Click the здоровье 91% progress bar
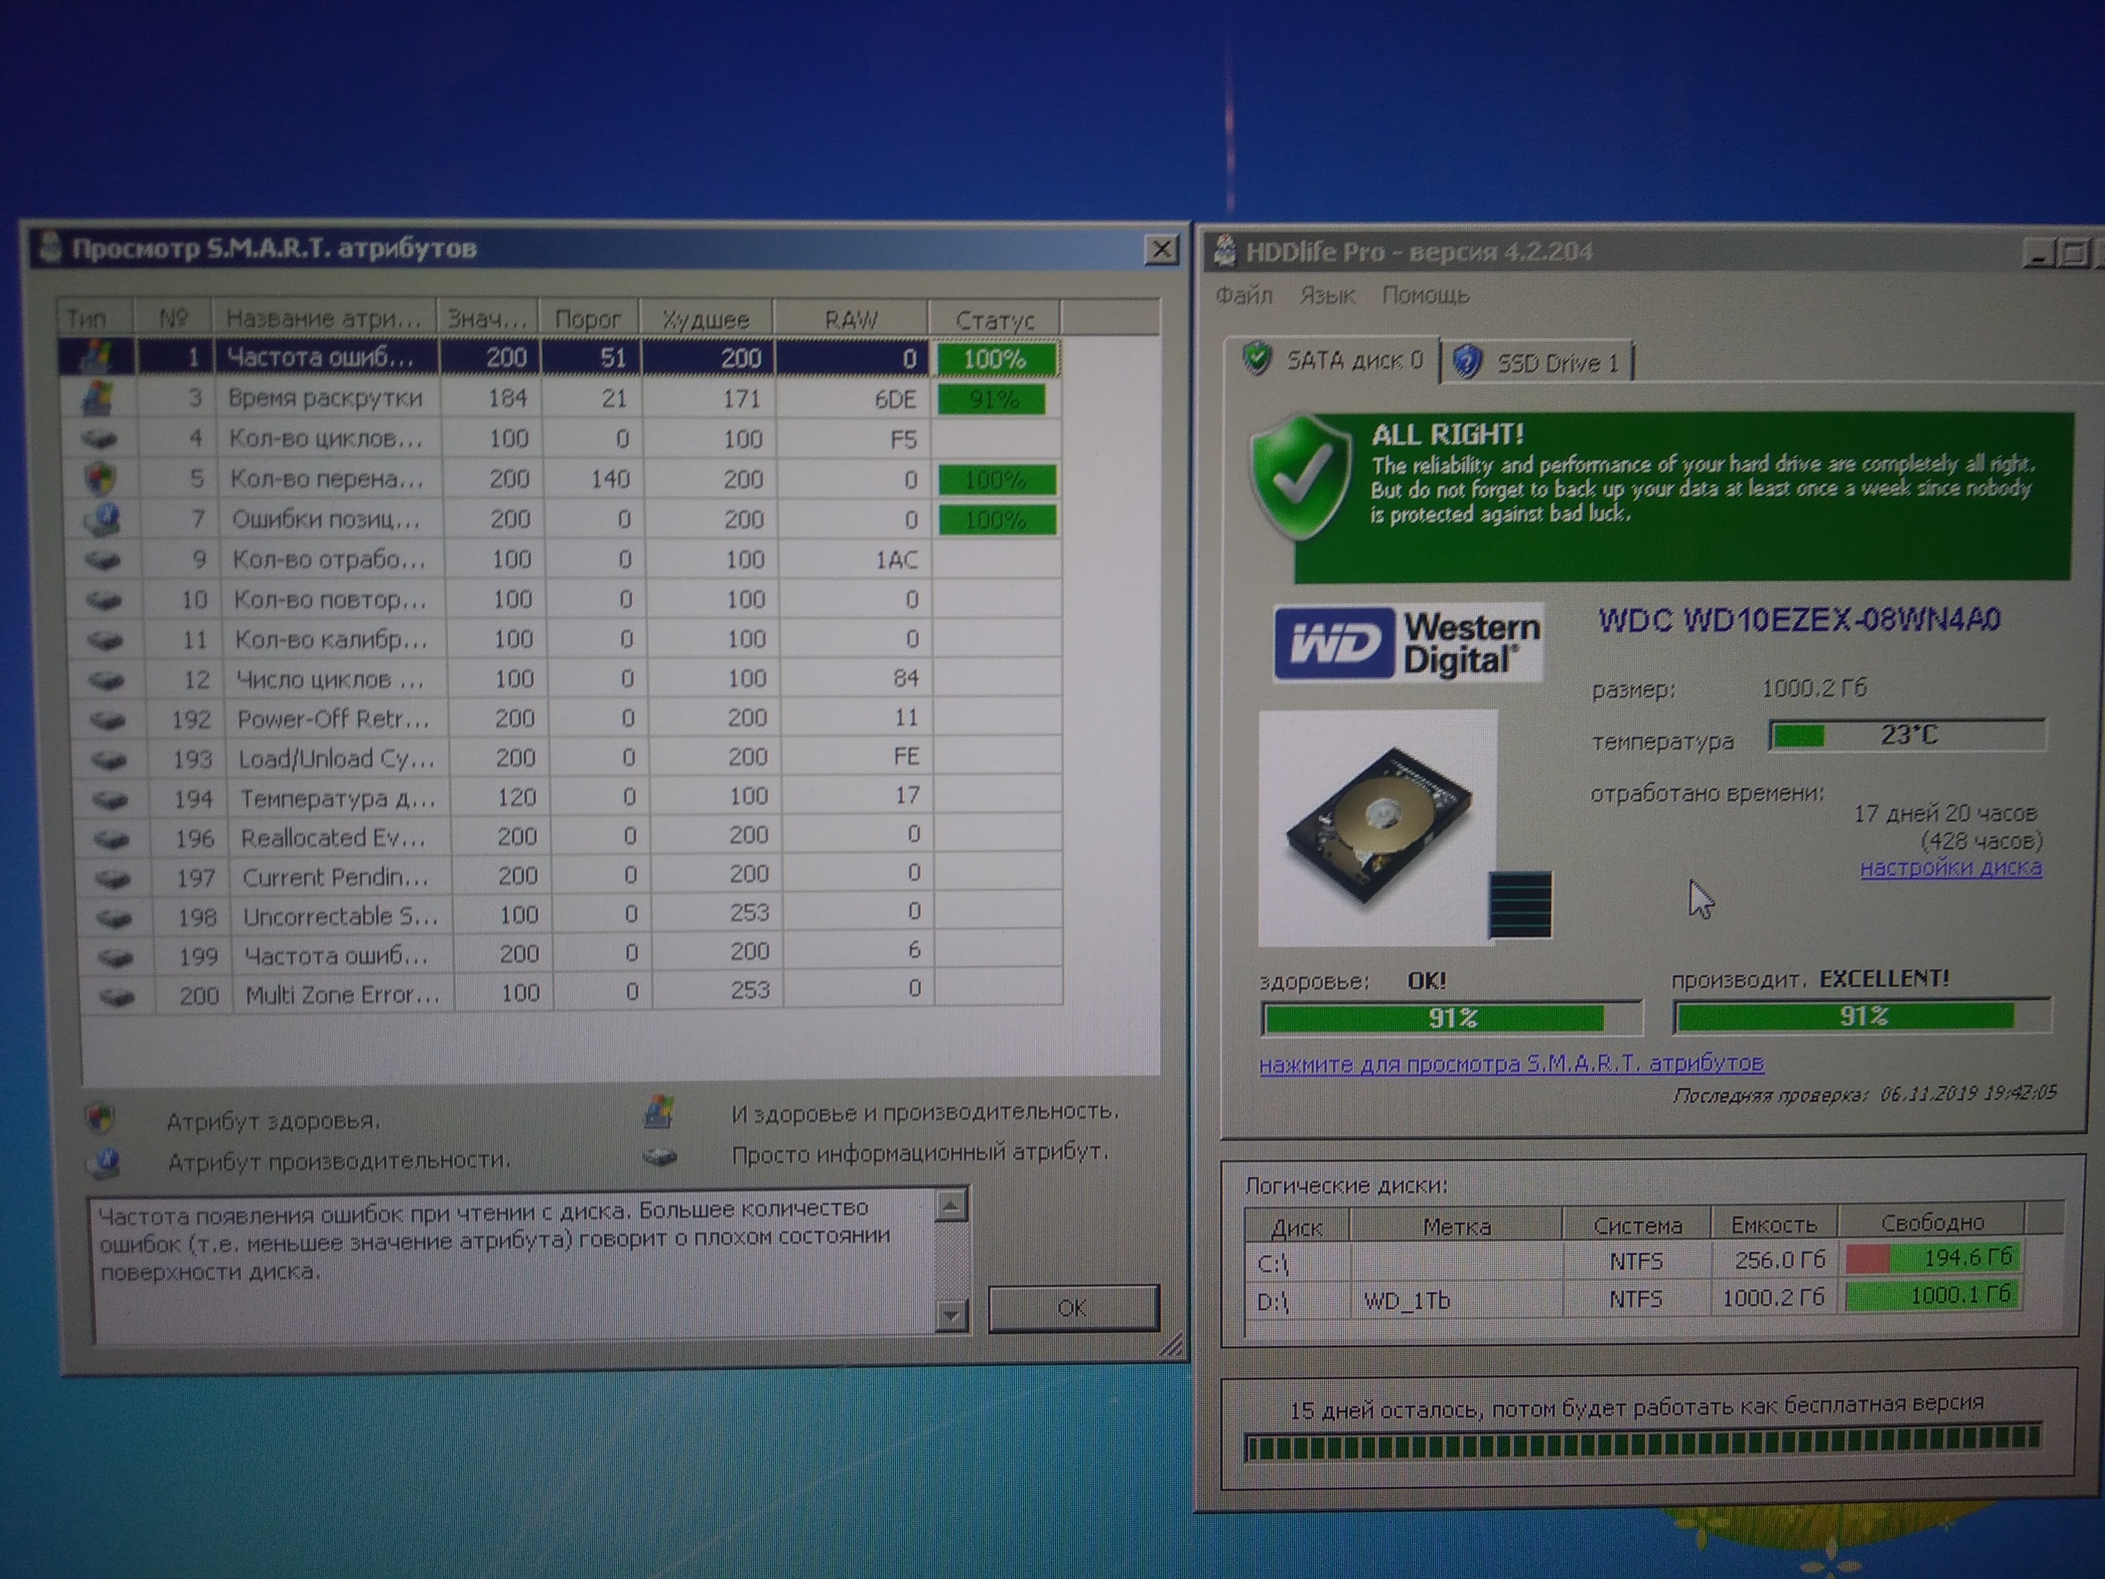Image resolution: width=2105 pixels, height=1579 pixels. point(1452,1018)
